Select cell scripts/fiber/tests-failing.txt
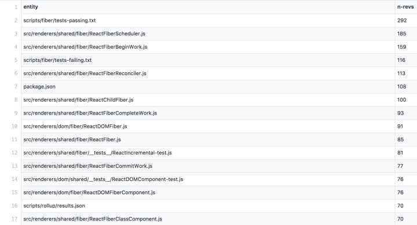417x225 pixels. (208, 60)
